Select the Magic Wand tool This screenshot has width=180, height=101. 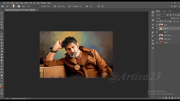(2, 22)
